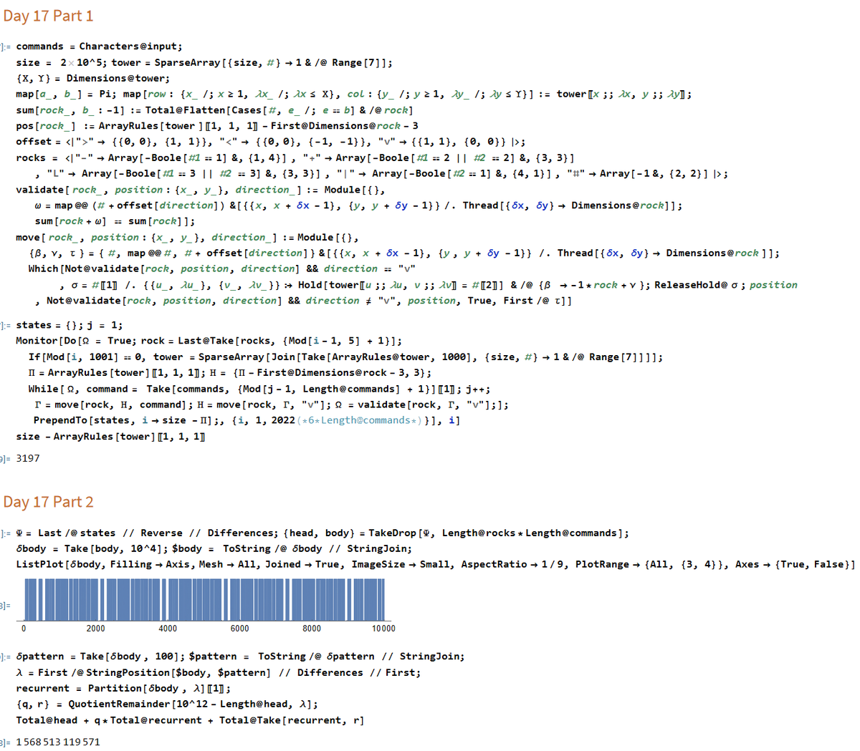Screen dimensions: 860x751
Task: Click the line starting ', σ = #[[1]]'
Action: (429, 285)
